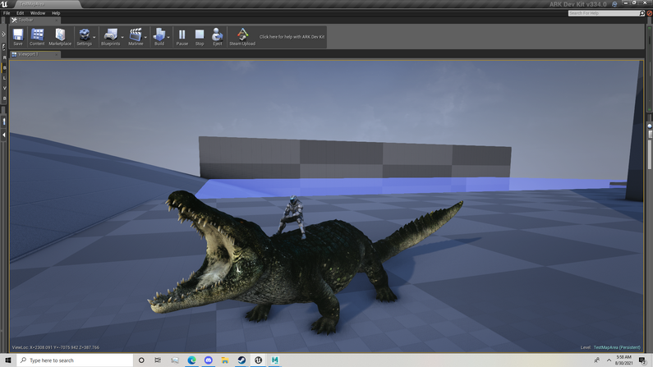The height and width of the screenshot is (367, 653).
Task: Expand the Settings dropdown arrow
Action: 94,38
